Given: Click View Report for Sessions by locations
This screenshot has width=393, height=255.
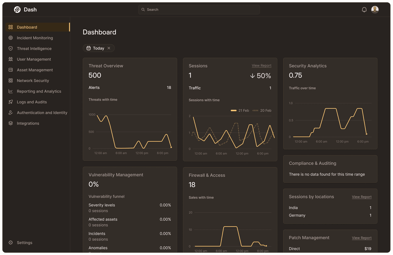Looking at the screenshot, I should 362,197.
